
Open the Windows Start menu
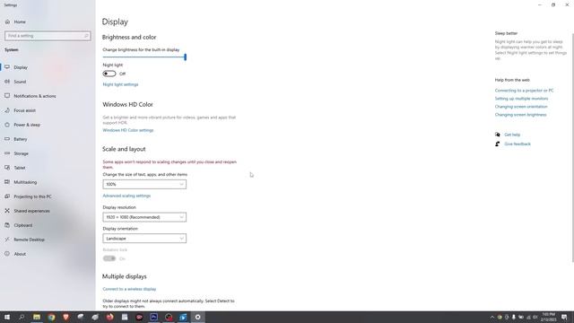[x=7, y=317]
